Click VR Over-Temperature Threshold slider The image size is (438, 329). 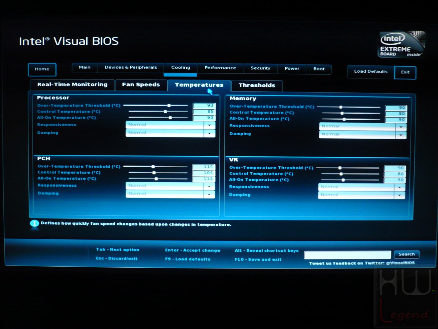pyautogui.click(x=347, y=168)
